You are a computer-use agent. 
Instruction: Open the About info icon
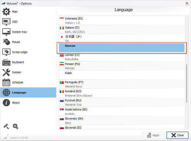[x=6, y=103]
